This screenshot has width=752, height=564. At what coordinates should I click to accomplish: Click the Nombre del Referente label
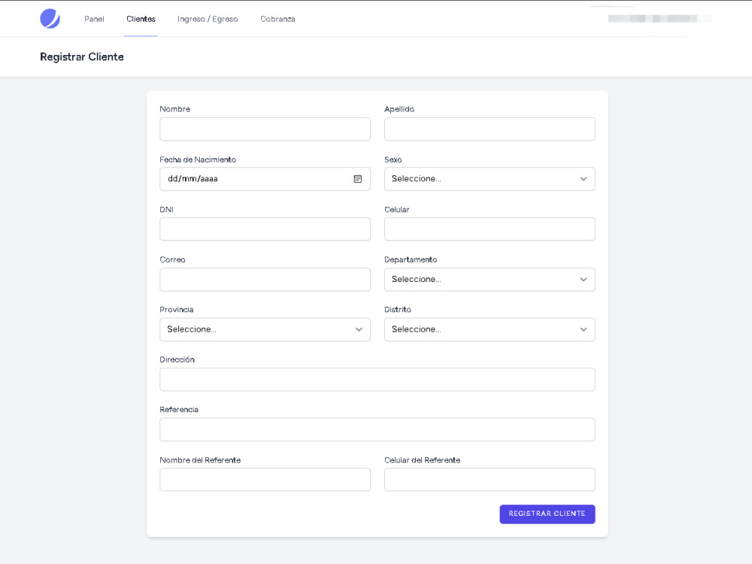coord(200,460)
